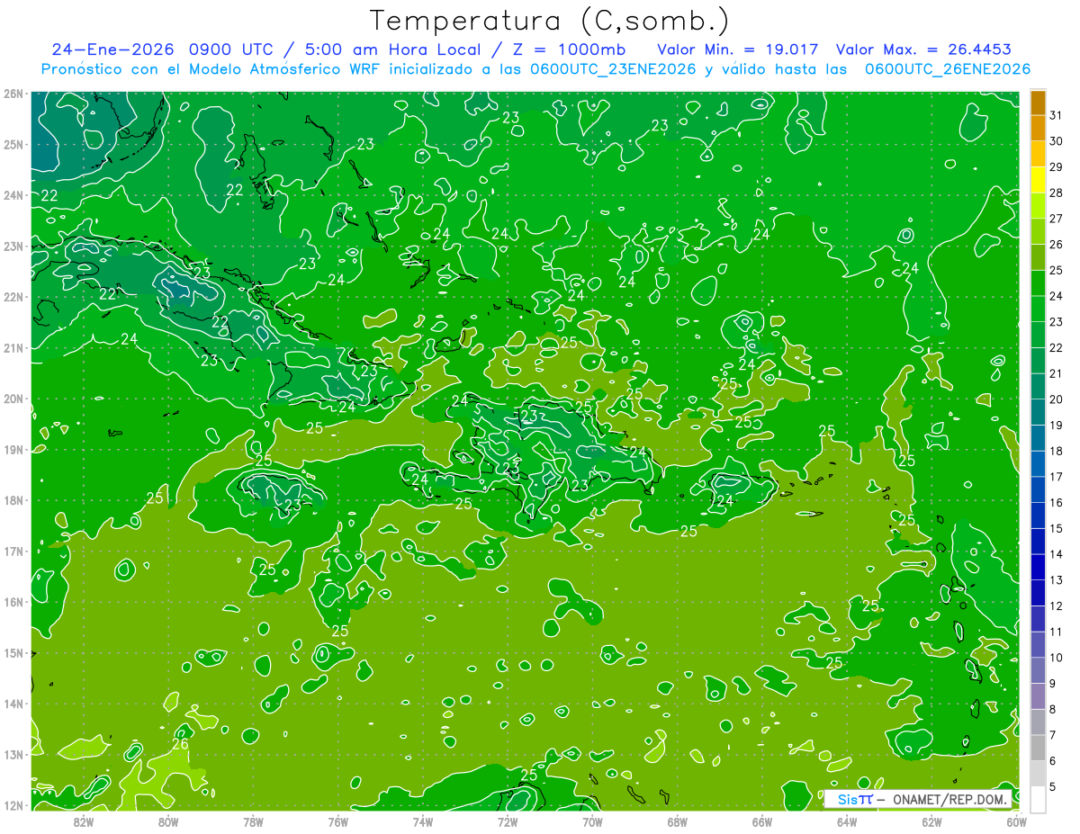
Task: Click the "ONAMET/REP.DOM." credit label
Action: pyautogui.click(x=950, y=799)
